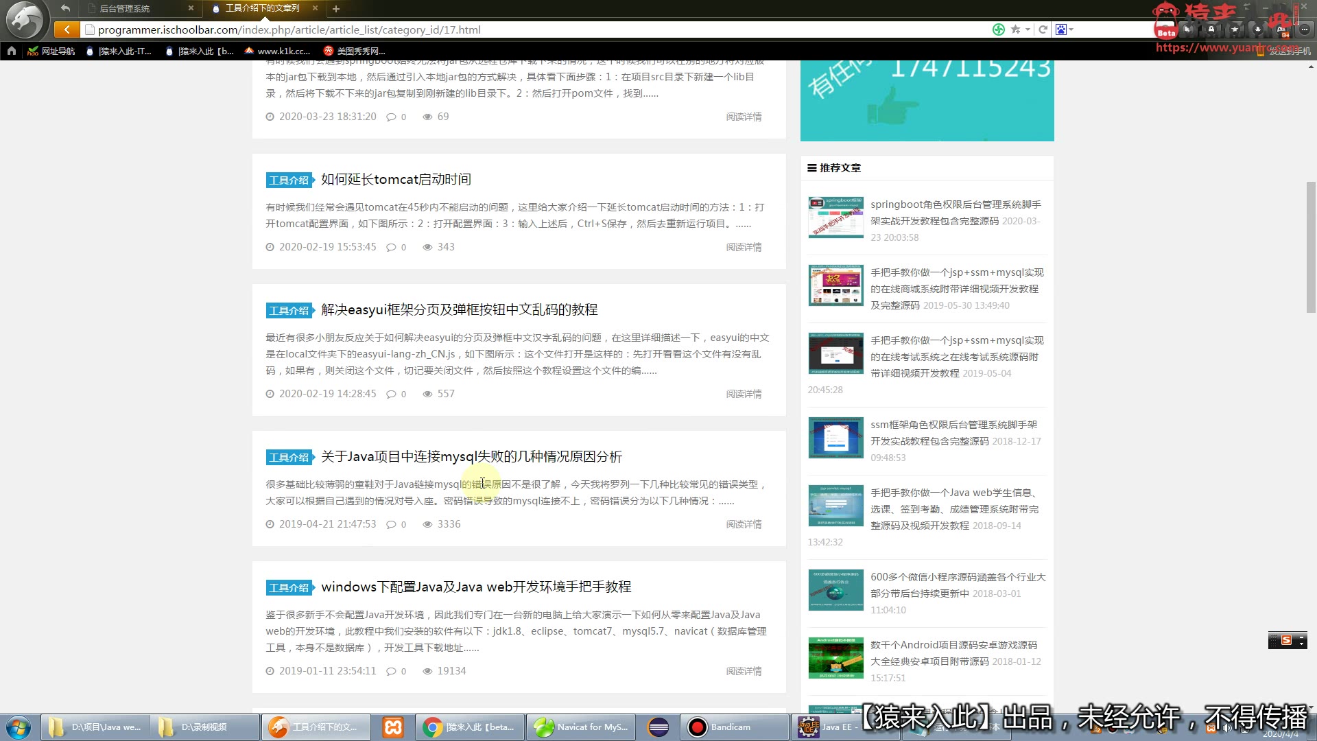This screenshot has width=1317, height=741.
Task: Open article 关于Java项目中连接mysql失败的几种情况原因分析
Action: click(x=471, y=457)
